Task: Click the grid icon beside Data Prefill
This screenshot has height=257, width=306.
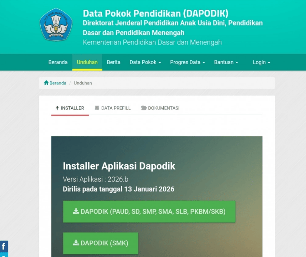Action: pyautogui.click(x=97, y=108)
